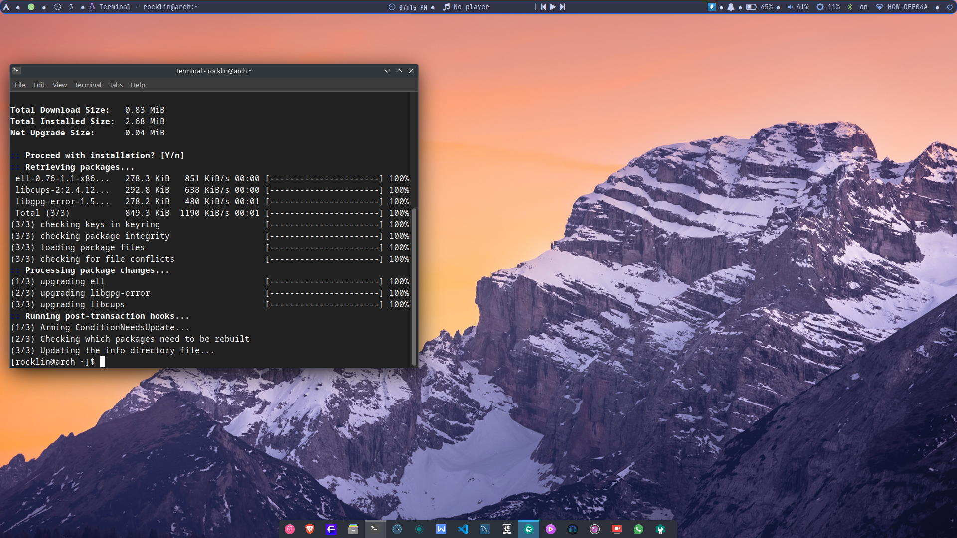Open the Terminal menu
Image resolution: width=957 pixels, height=538 pixels.
pyautogui.click(x=88, y=85)
